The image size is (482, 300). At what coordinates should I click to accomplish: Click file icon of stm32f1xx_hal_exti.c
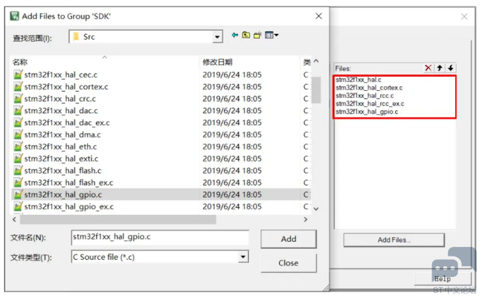coord(18,159)
